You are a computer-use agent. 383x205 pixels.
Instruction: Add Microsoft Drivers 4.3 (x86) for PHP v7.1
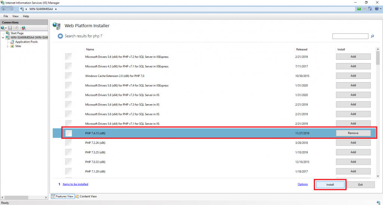353,66
